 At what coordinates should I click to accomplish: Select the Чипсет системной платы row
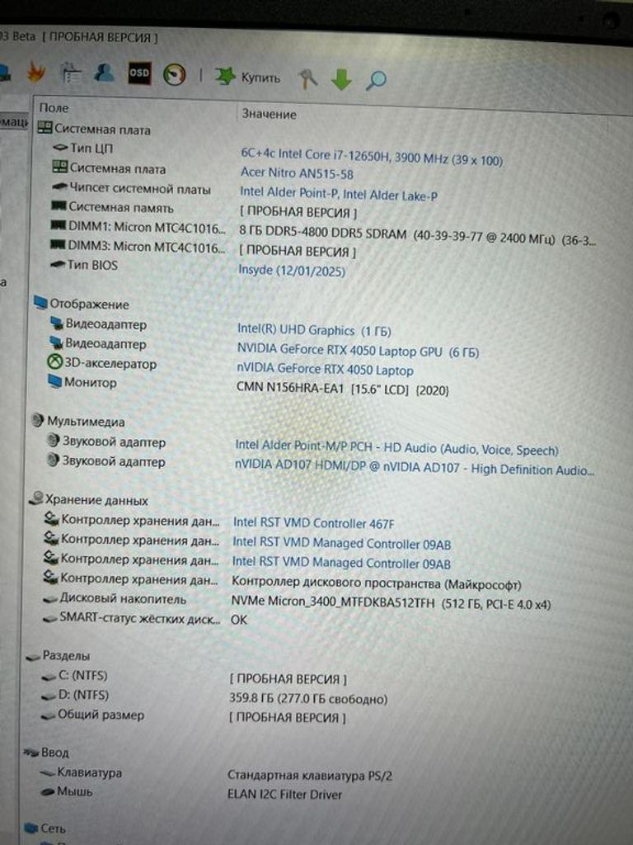(x=131, y=188)
